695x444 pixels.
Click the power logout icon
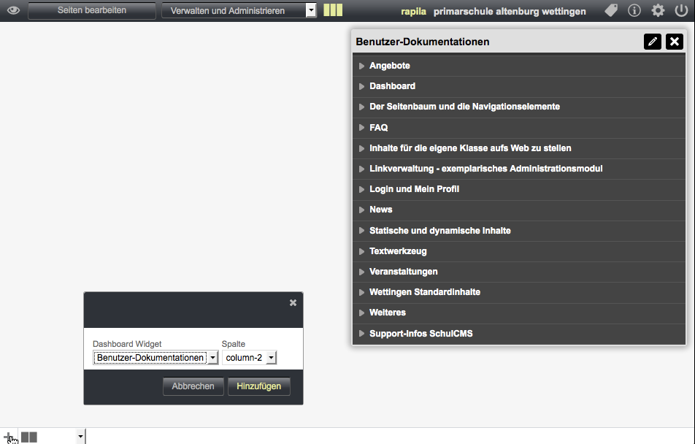coord(681,10)
